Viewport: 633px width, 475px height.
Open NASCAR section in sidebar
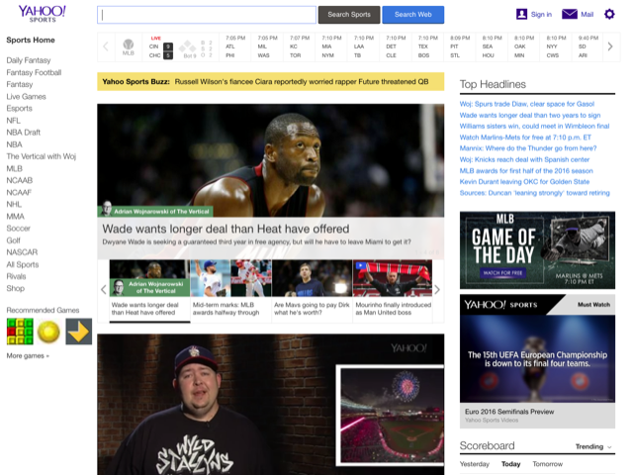point(22,252)
